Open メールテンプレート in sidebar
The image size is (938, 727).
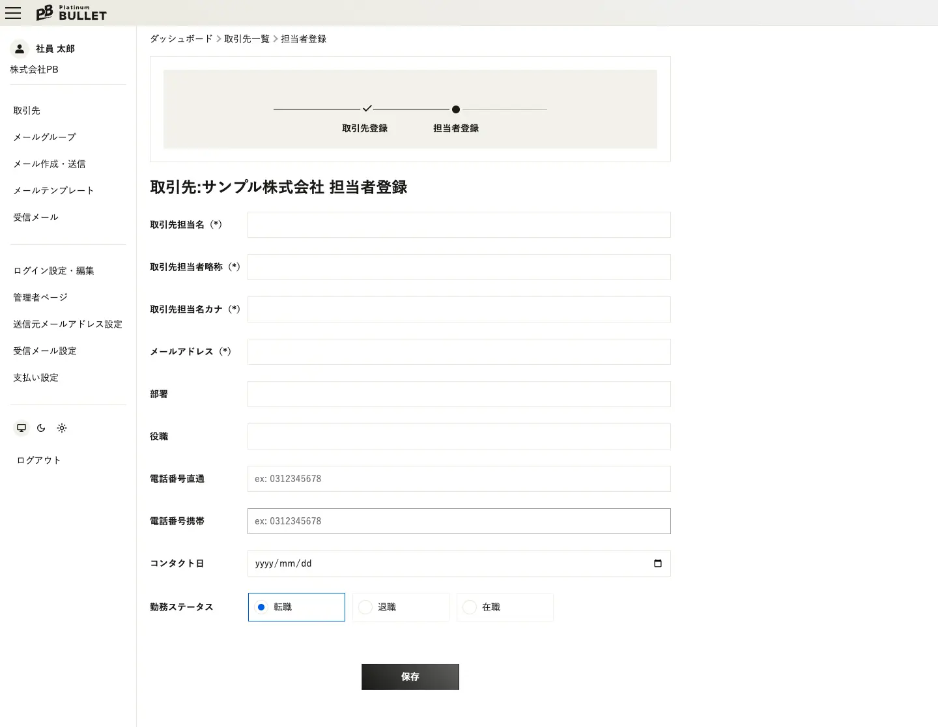[x=53, y=190]
